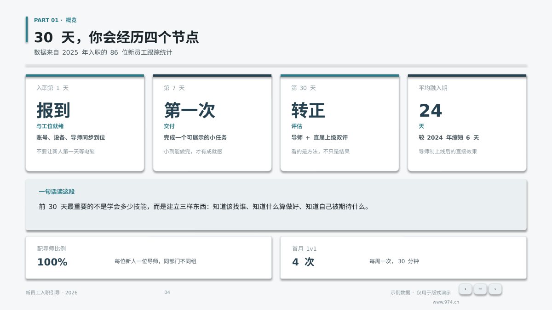Screen dimensions: 552x310
Task: Click the 完成一个可展示的小任务 line
Action: (x=195, y=137)
